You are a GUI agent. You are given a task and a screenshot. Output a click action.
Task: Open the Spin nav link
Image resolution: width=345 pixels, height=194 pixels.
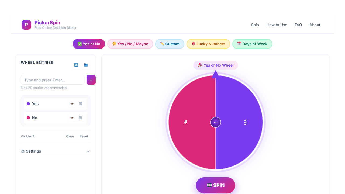coord(255,25)
